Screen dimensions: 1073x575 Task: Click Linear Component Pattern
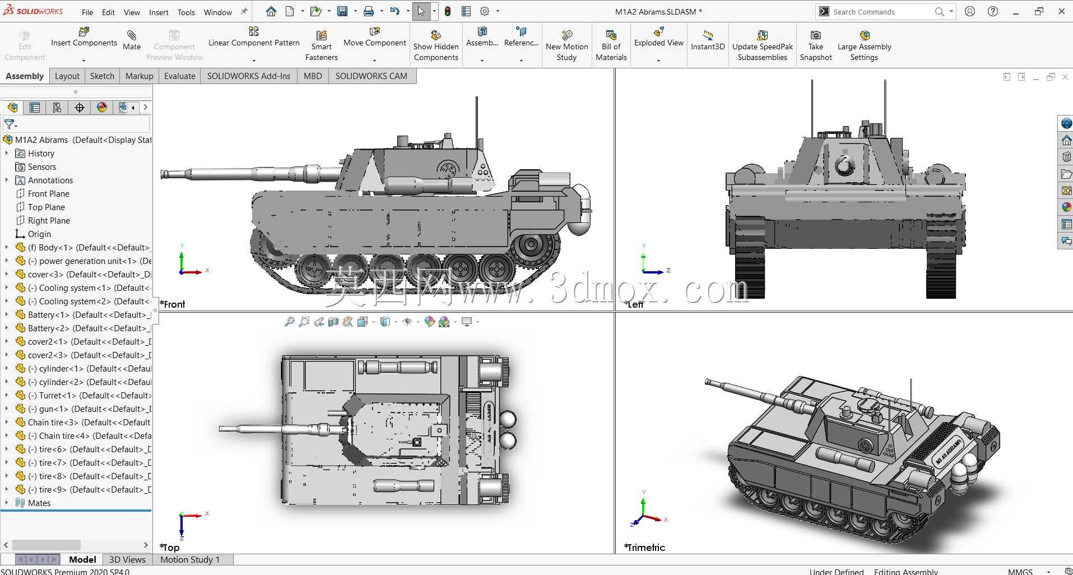pyautogui.click(x=254, y=38)
